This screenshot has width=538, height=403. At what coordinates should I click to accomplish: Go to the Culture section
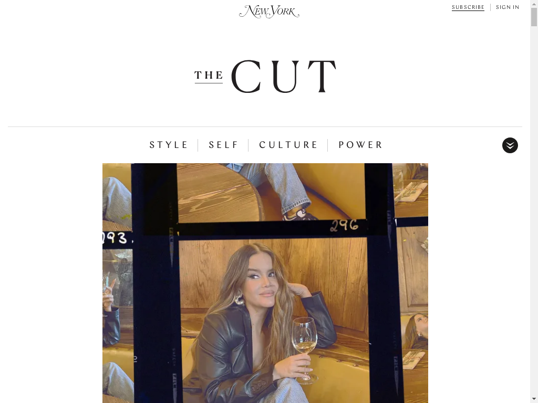288,145
